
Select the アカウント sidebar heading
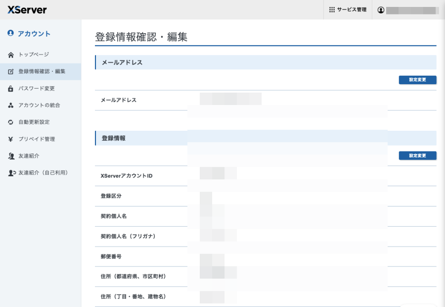coord(34,34)
